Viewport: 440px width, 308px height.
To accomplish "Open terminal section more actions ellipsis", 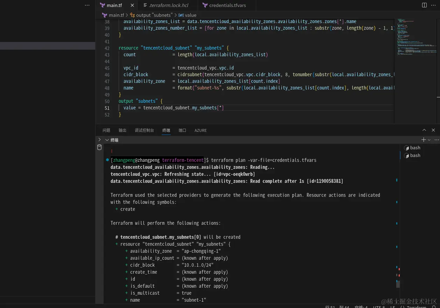I will pos(436,139).
